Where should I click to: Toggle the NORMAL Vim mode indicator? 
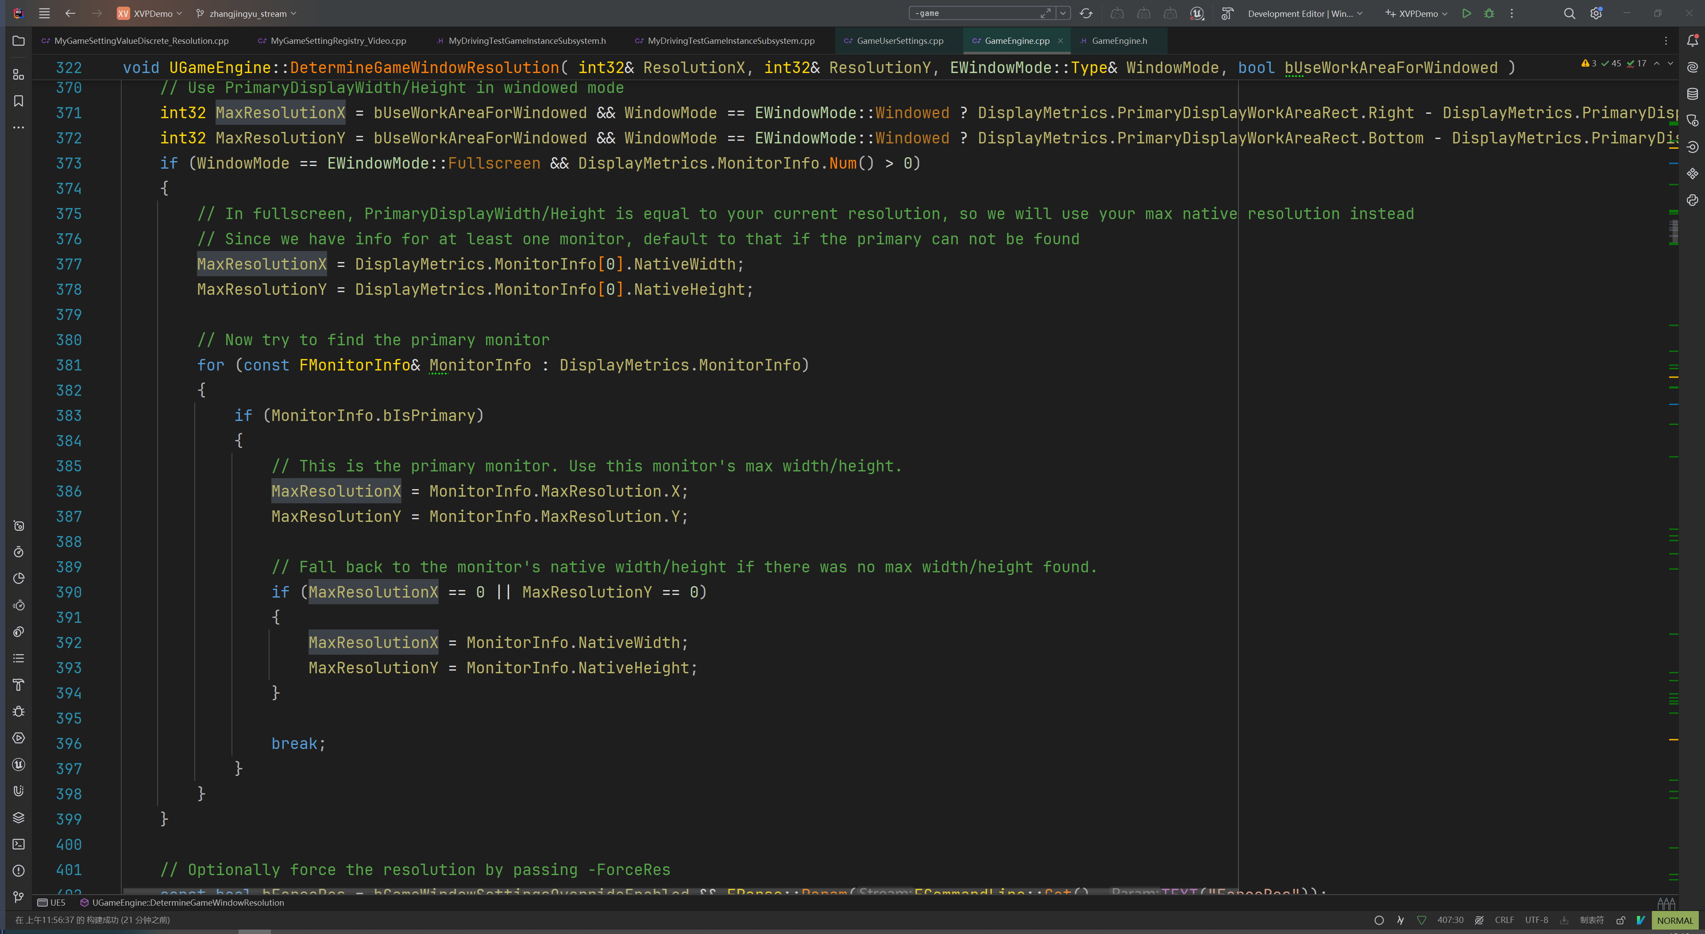1674,920
